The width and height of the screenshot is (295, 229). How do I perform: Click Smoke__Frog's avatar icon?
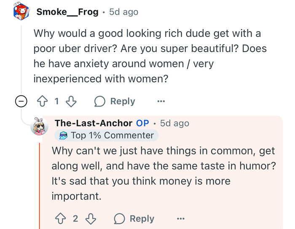pos(21,12)
